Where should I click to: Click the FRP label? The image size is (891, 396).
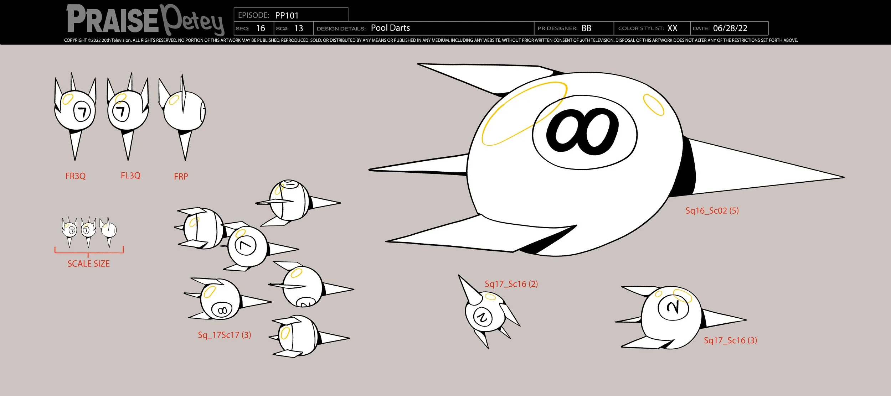pos(181,176)
